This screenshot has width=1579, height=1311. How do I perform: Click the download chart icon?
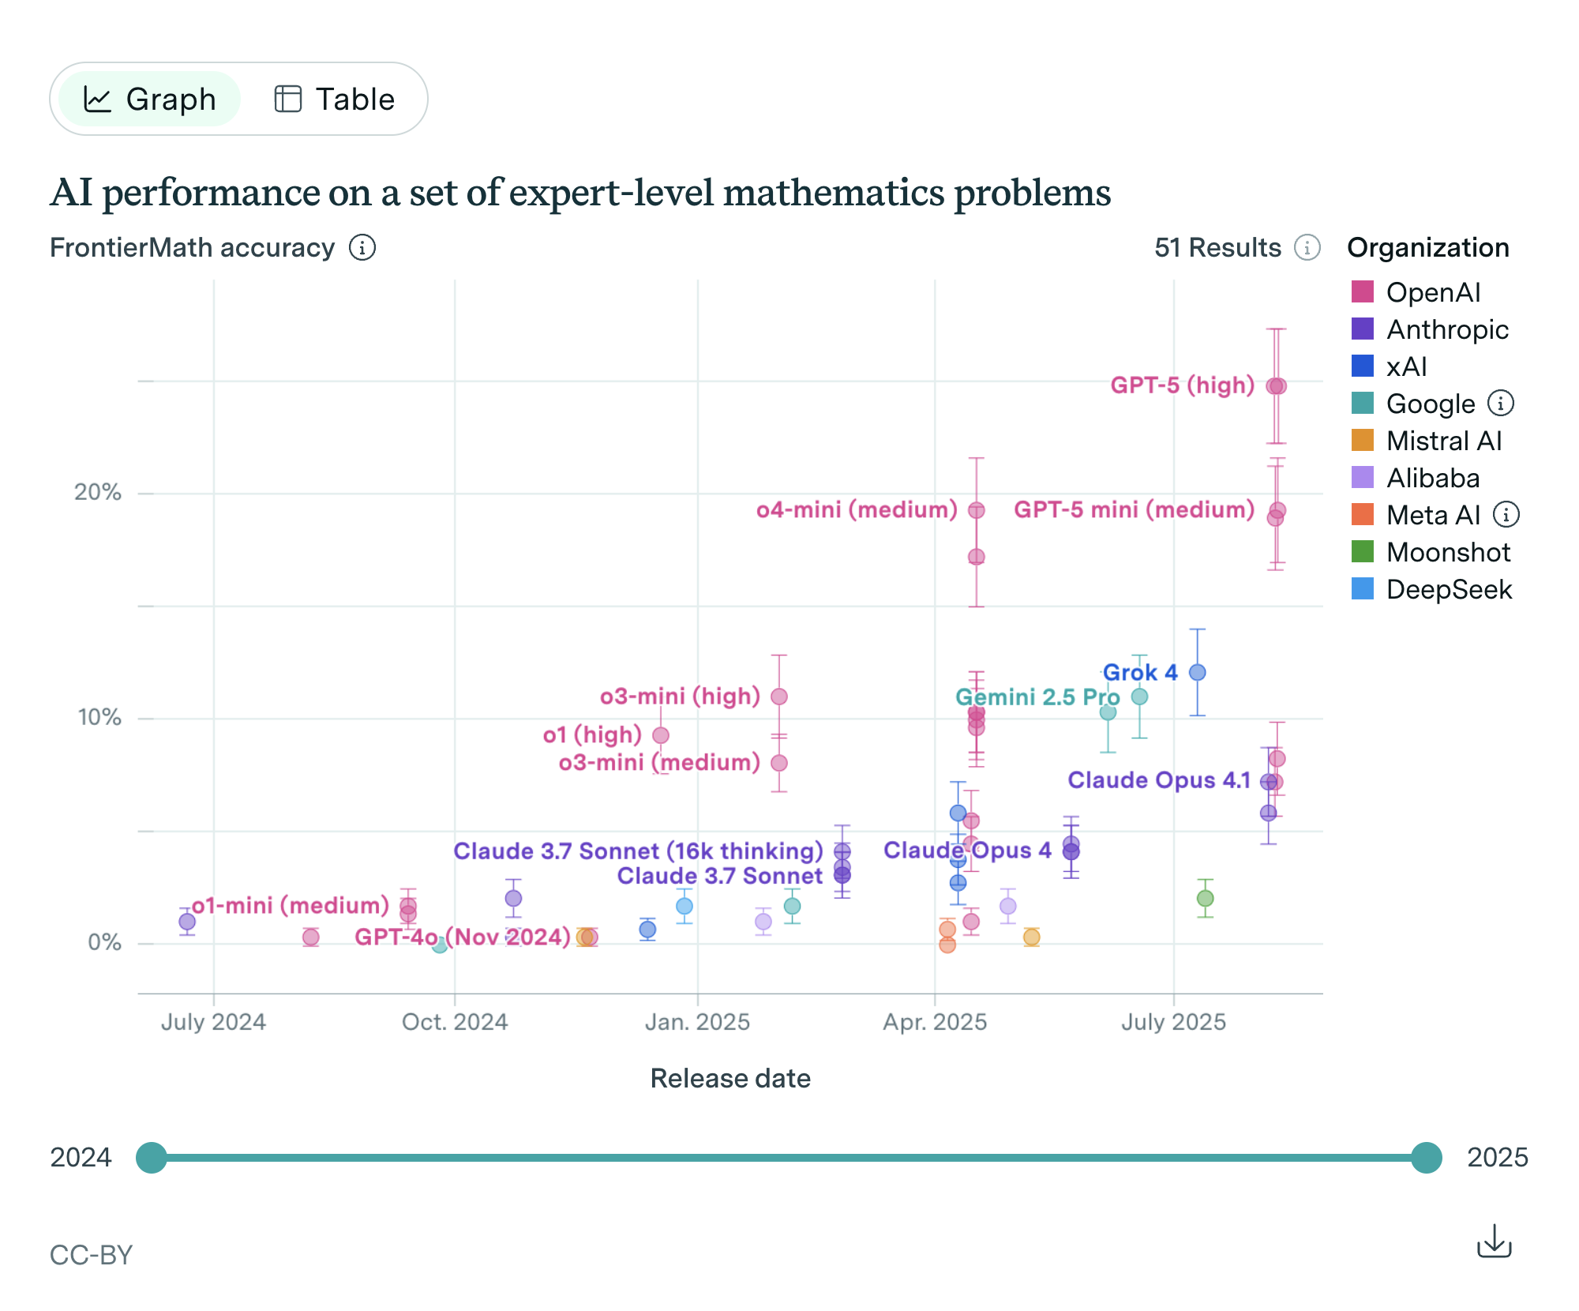tap(1494, 1242)
